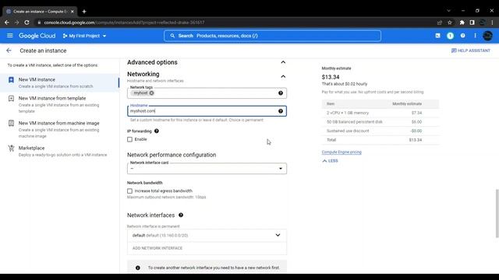Open the user account avatar
The width and height of the screenshot is (499, 280).
(x=487, y=36)
